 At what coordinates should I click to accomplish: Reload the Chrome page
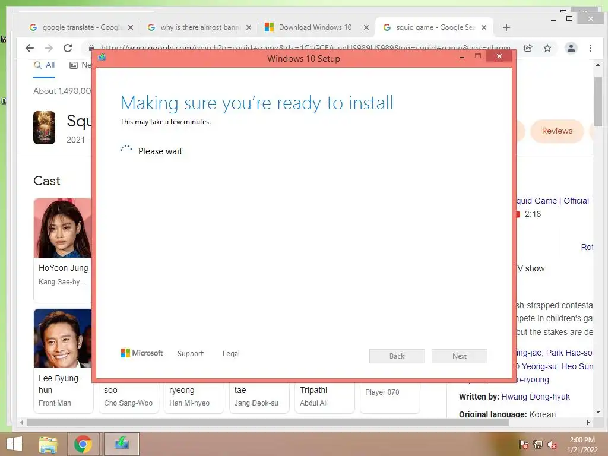point(68,48)
